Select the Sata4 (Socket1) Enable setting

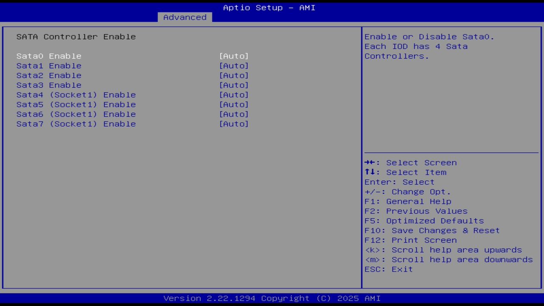tap(76, 95)
